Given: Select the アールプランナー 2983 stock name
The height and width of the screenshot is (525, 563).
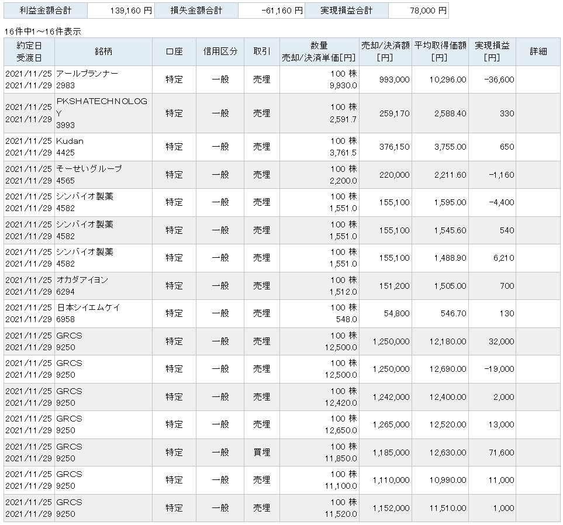Looking at the screenshot, I should click(87, 80).
